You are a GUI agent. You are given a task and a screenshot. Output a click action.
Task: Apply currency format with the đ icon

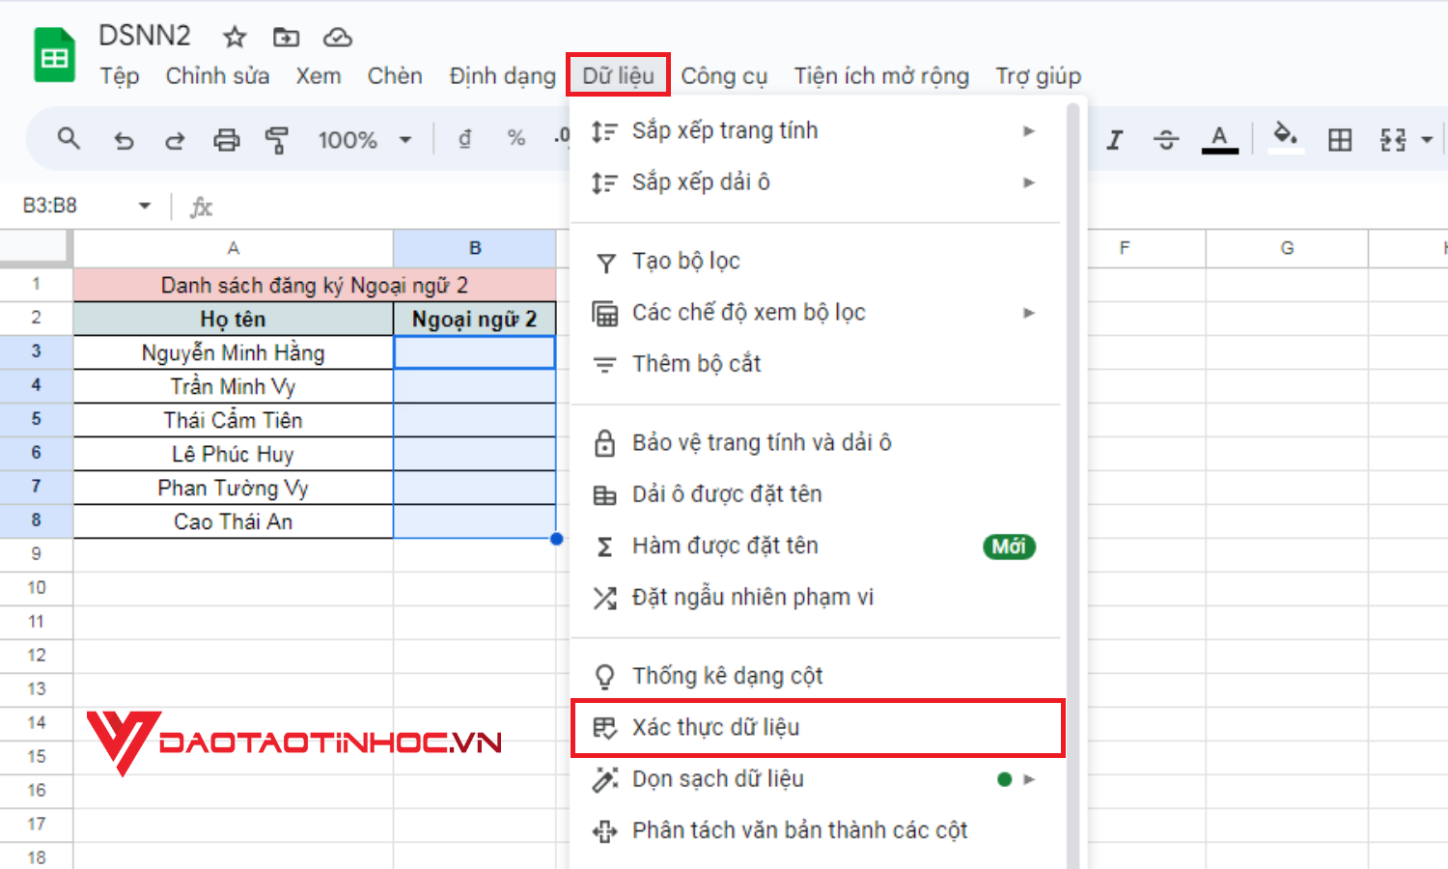pos(464,139)
